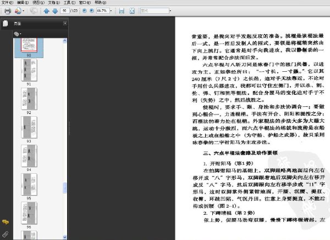Open the dropdown arrow beside the share icon

tap(23, 11)
